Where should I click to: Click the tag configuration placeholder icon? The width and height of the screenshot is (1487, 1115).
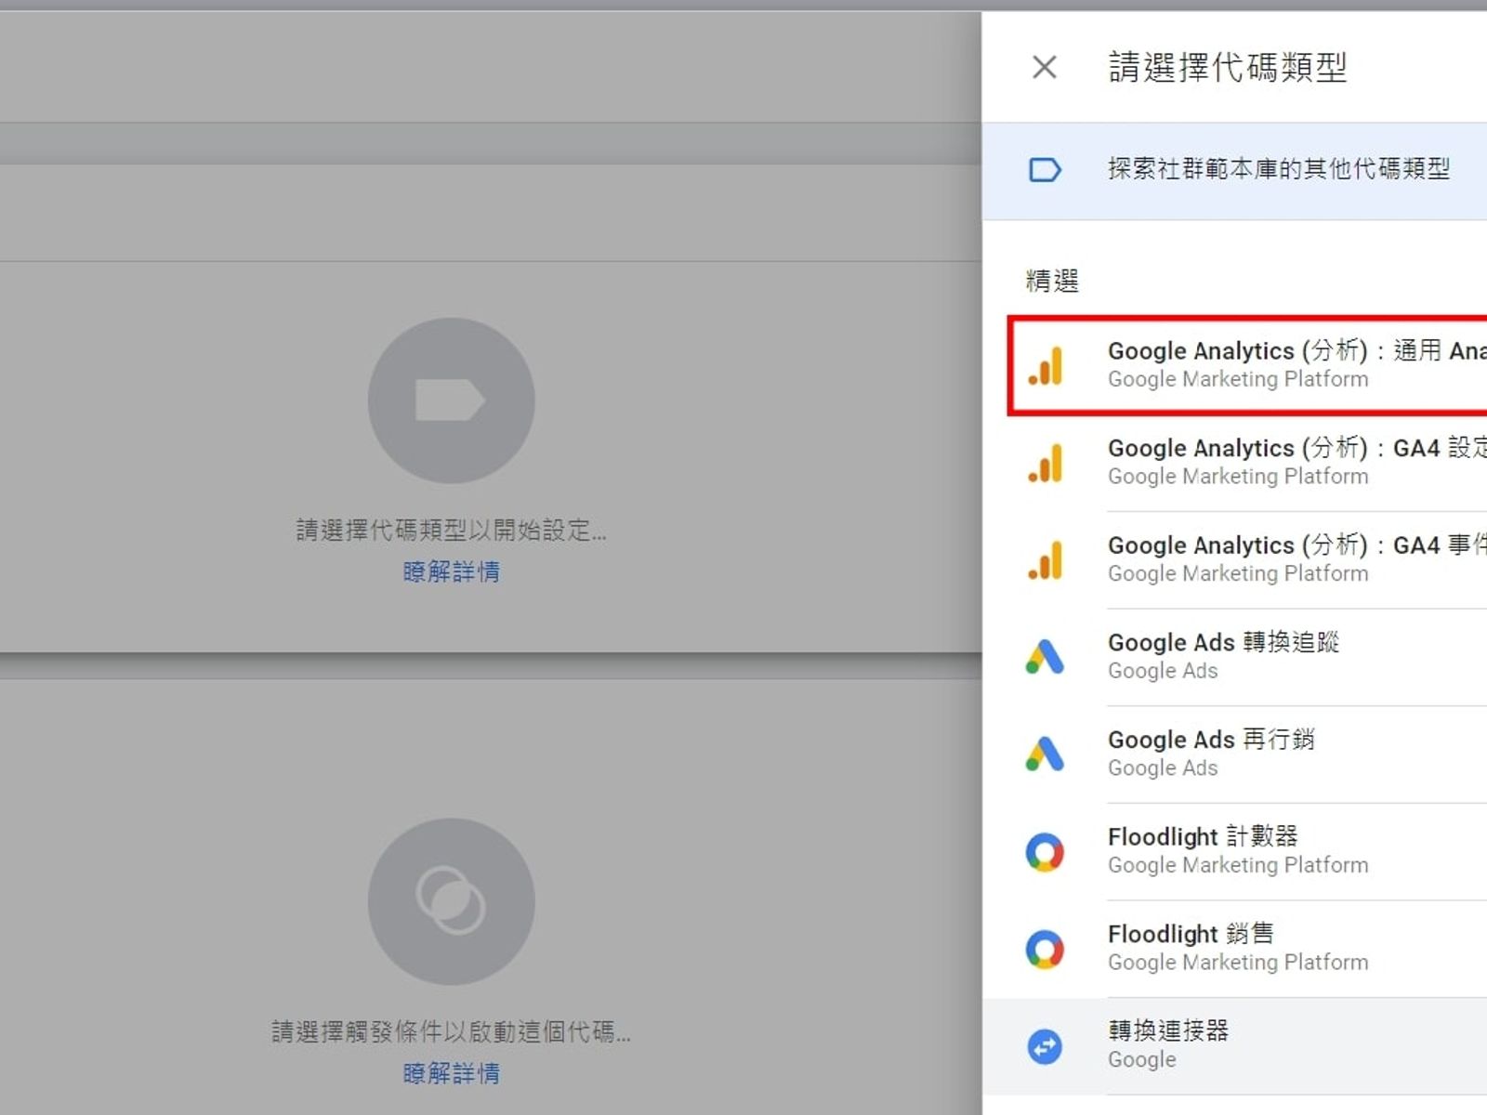tap(451, 400)
